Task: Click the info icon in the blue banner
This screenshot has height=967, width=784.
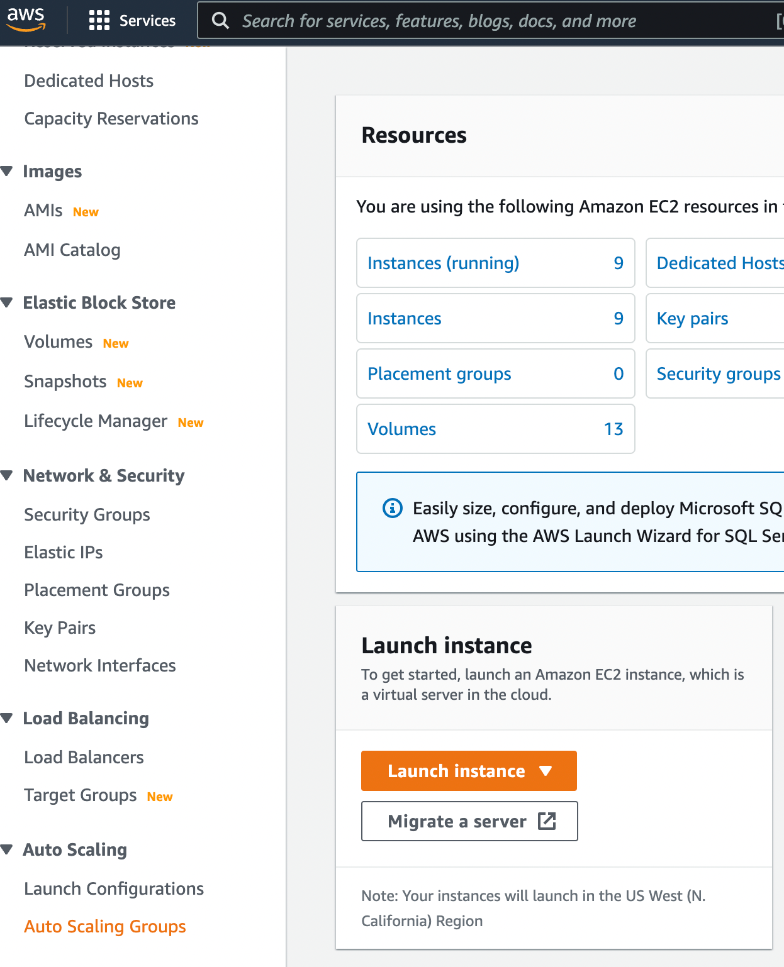Action: click(393, 507)
